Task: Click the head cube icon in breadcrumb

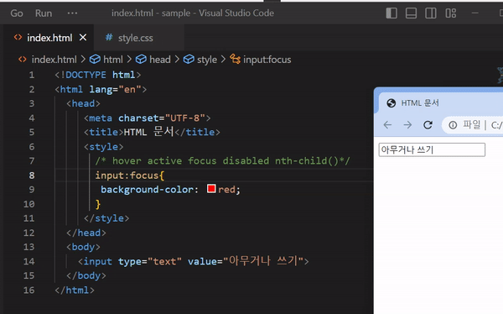Action: coord(141,59)
